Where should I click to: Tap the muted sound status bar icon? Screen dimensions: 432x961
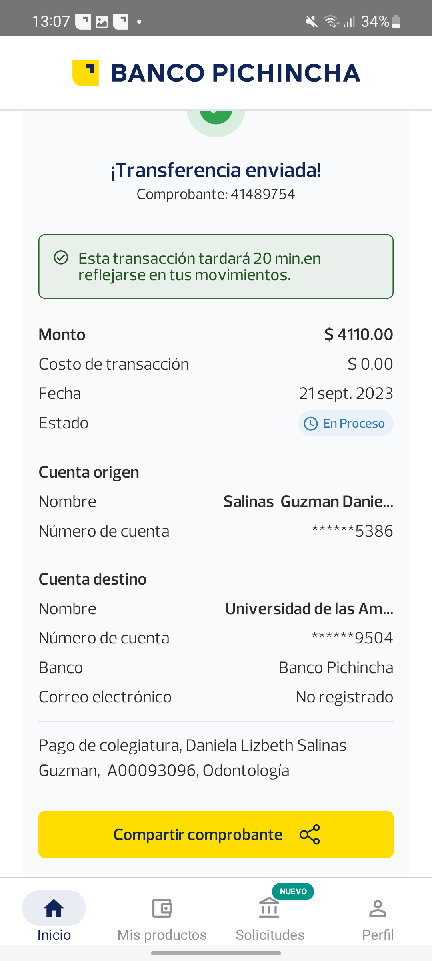[312, 22]
